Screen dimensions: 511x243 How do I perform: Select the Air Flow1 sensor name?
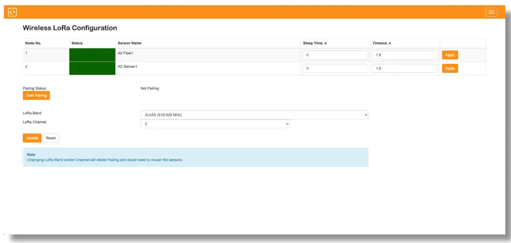click(x=125, y=53)
